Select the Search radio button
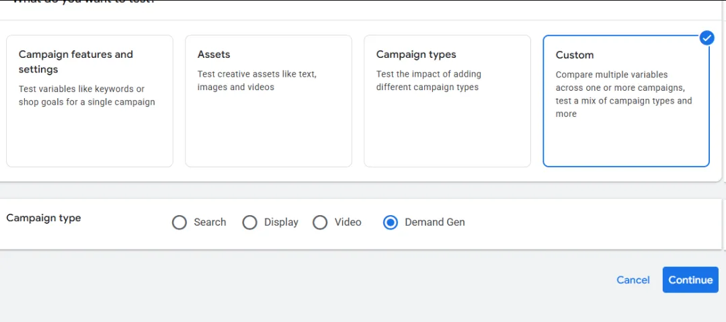 pyautogui.click(x=179, y=223)
